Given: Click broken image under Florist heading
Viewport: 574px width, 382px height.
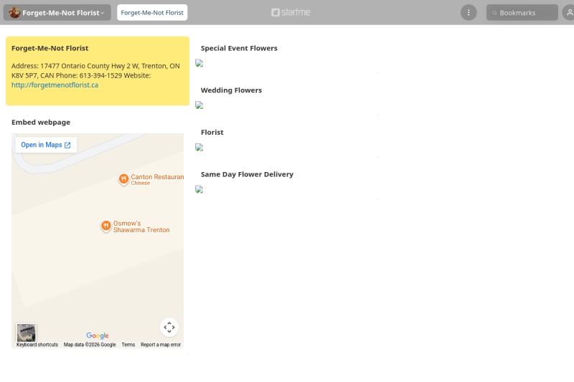Looking at the screenshot, I should 199,148.
